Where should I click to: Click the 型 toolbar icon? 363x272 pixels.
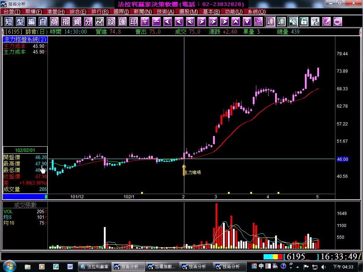click(20, 22)
